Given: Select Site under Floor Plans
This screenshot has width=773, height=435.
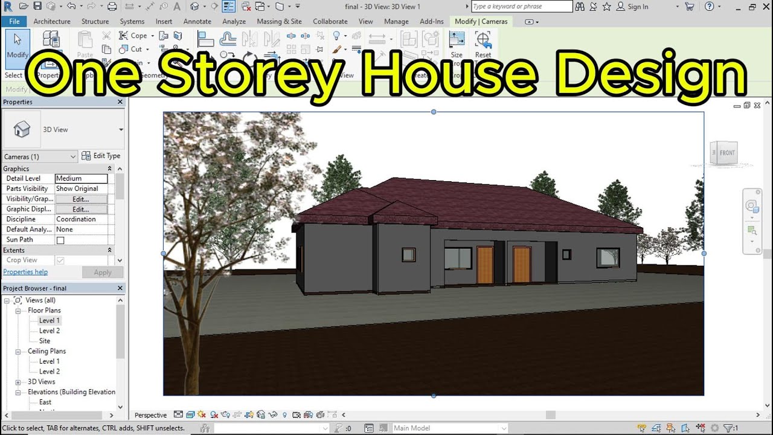Looking at the screenshot, I should [x=45, y=341].
